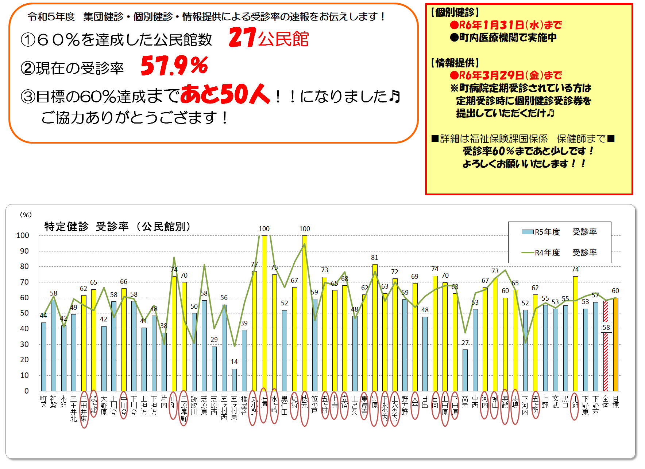Click the blue R5年度 受診率 legend swatch
645x469 pixels.
pyautogui.click(x=528, y=232)
